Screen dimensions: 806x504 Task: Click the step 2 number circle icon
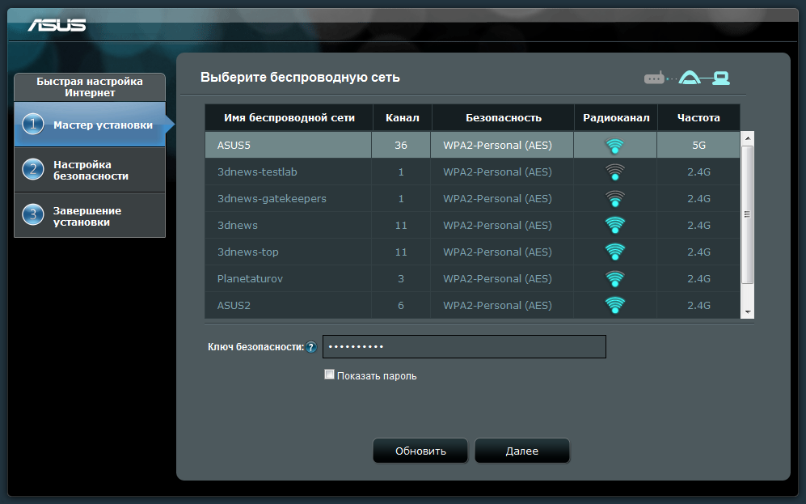(33, 170)
